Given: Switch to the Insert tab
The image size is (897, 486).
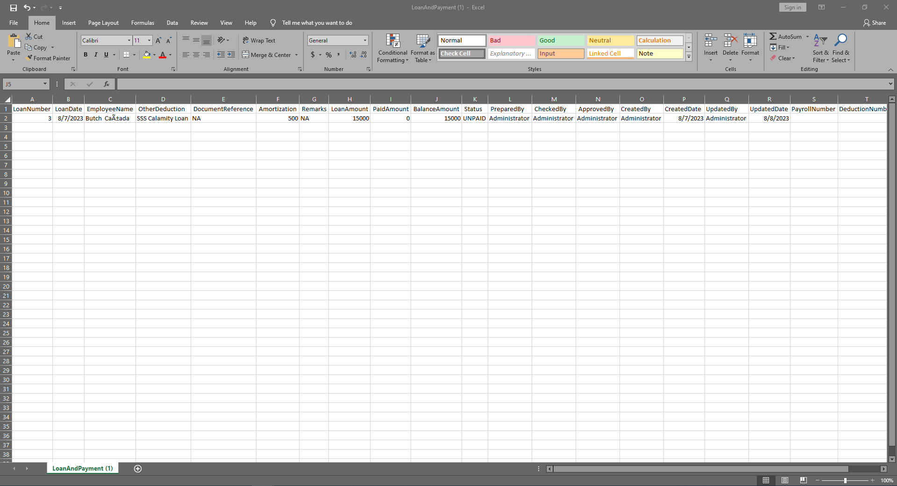Looking at the screenshot, I should coord(69,23).
